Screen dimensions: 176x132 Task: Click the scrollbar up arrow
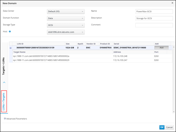tap(174, 47)
